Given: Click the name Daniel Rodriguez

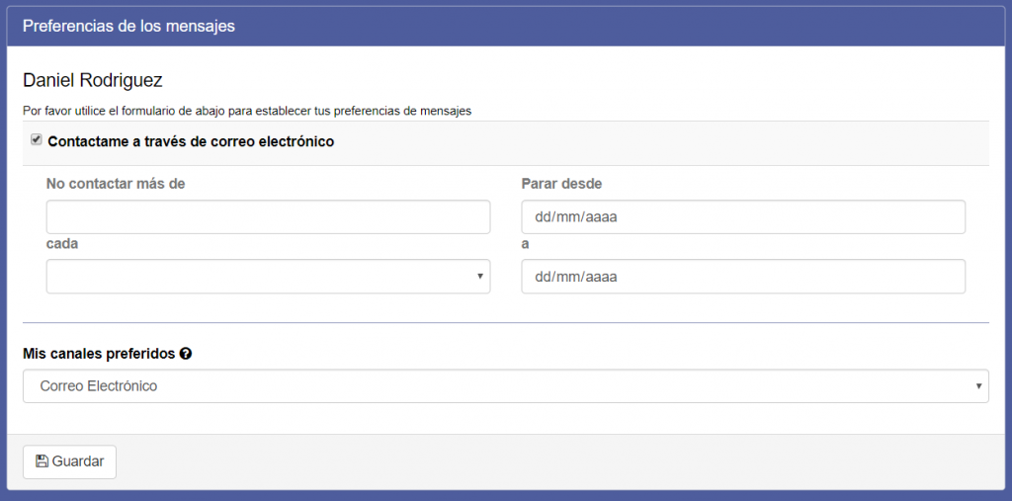Looking at the screenshot, I should tap(92, 80).
